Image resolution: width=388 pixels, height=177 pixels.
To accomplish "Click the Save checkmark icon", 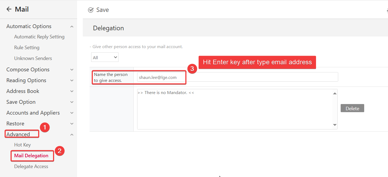I will [91, 10].
